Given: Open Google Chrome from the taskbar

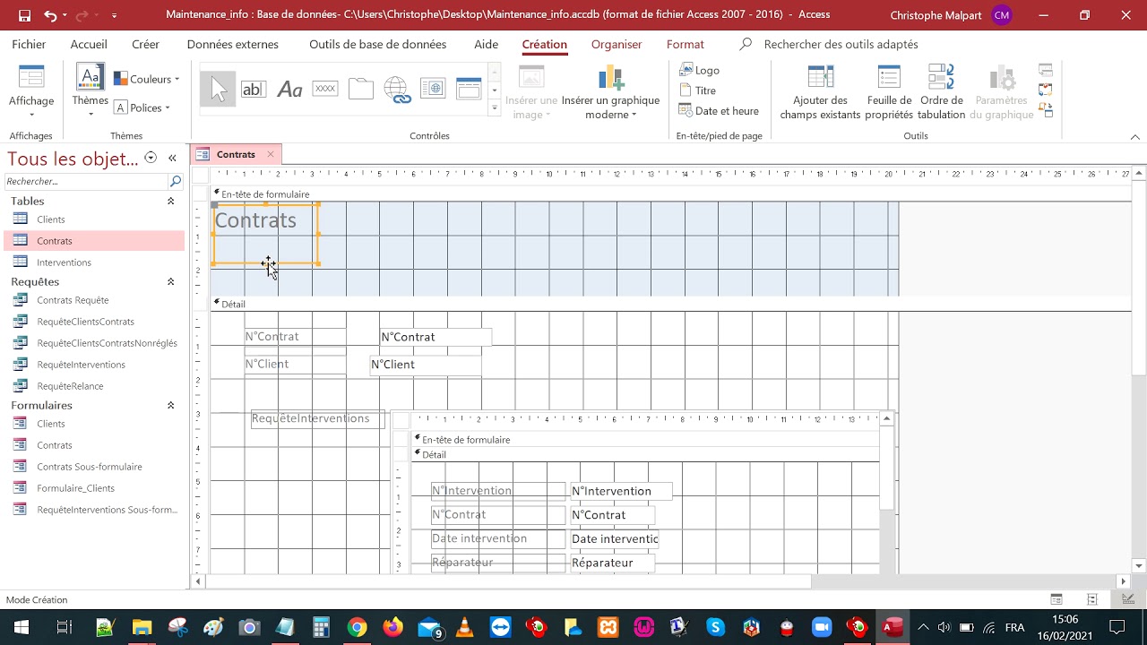Looking at the screenshot, I should [357, 627].
